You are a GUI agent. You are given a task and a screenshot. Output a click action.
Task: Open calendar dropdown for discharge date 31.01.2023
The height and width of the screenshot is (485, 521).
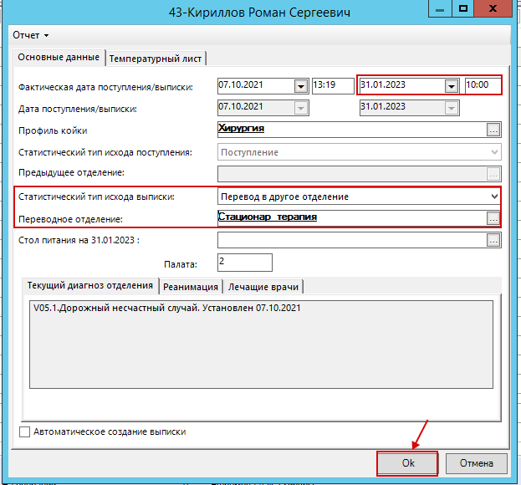[452, 85]
